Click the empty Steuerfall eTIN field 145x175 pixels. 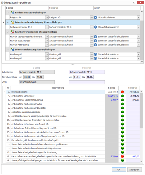point(87,82)
